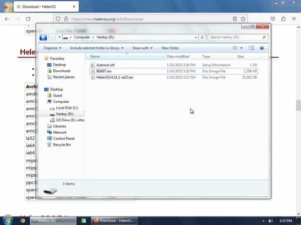Open Libraries in the navigation pane
301x225 pixels.
coord(59,126)
